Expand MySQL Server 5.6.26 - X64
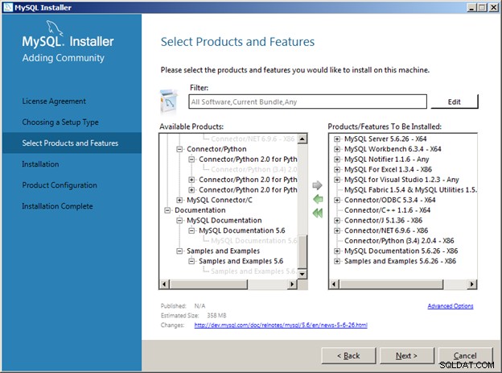 click(x=337, y=139)
